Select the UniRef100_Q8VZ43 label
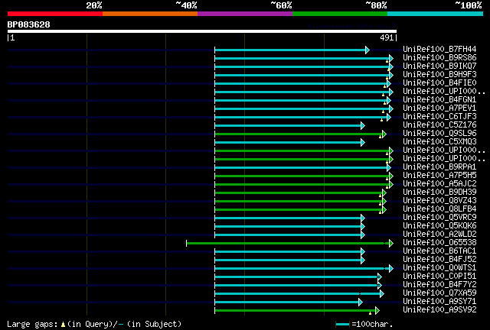Image resolution: width=490 pixels, height=330 pixels. pyautogui.click(x=439, y=201)
